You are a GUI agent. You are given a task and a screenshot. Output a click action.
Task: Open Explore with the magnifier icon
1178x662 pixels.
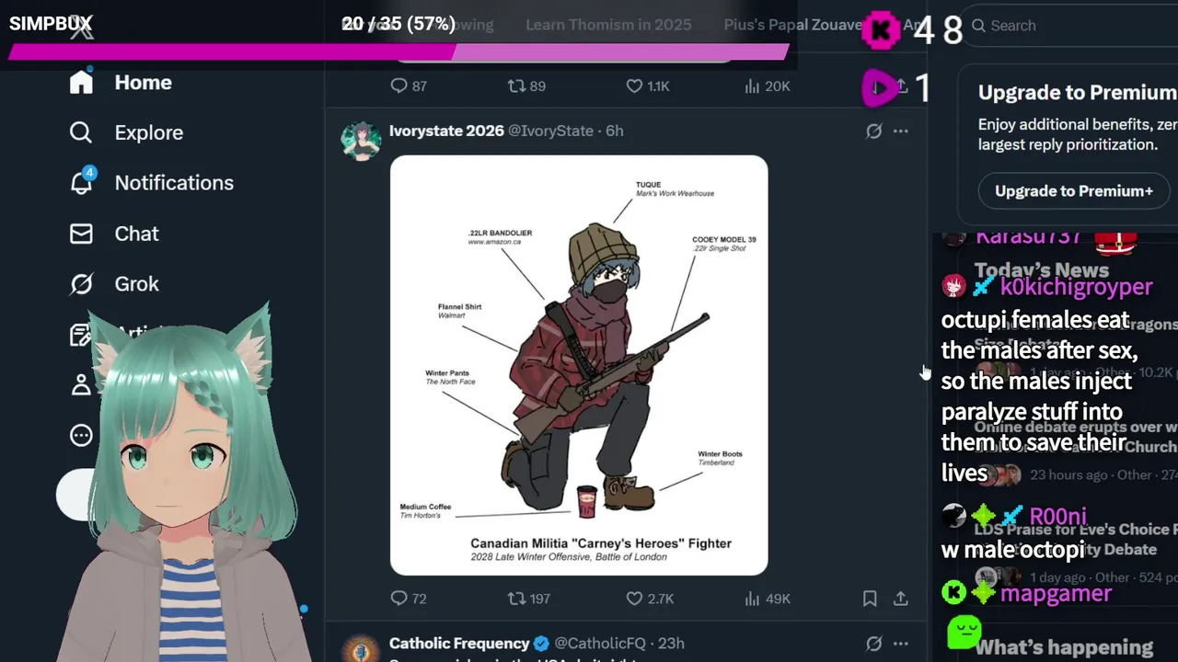click(81, 132)
